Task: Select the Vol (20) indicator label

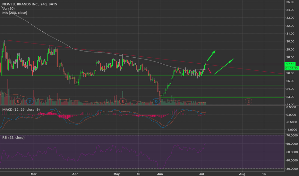Action: (x=8, y=8)
